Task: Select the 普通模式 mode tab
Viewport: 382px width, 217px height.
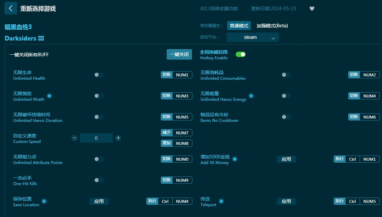Action: click(x=239, y=26)
